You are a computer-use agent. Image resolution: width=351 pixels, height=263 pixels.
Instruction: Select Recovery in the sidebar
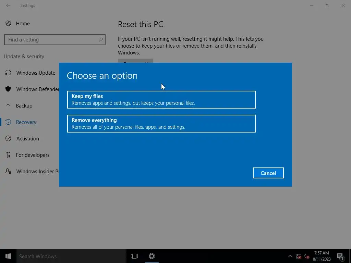click(26, 122)
